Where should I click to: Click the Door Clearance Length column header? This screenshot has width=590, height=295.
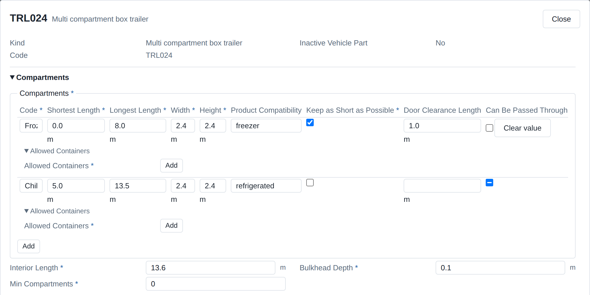click(x=442, y=110)
